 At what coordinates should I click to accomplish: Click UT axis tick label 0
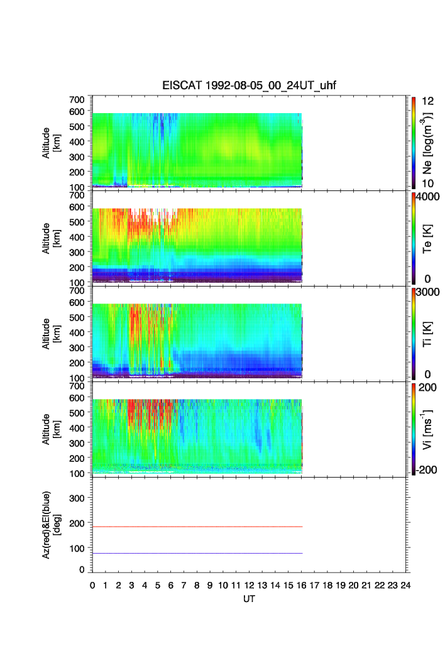(x=92, y=585)
